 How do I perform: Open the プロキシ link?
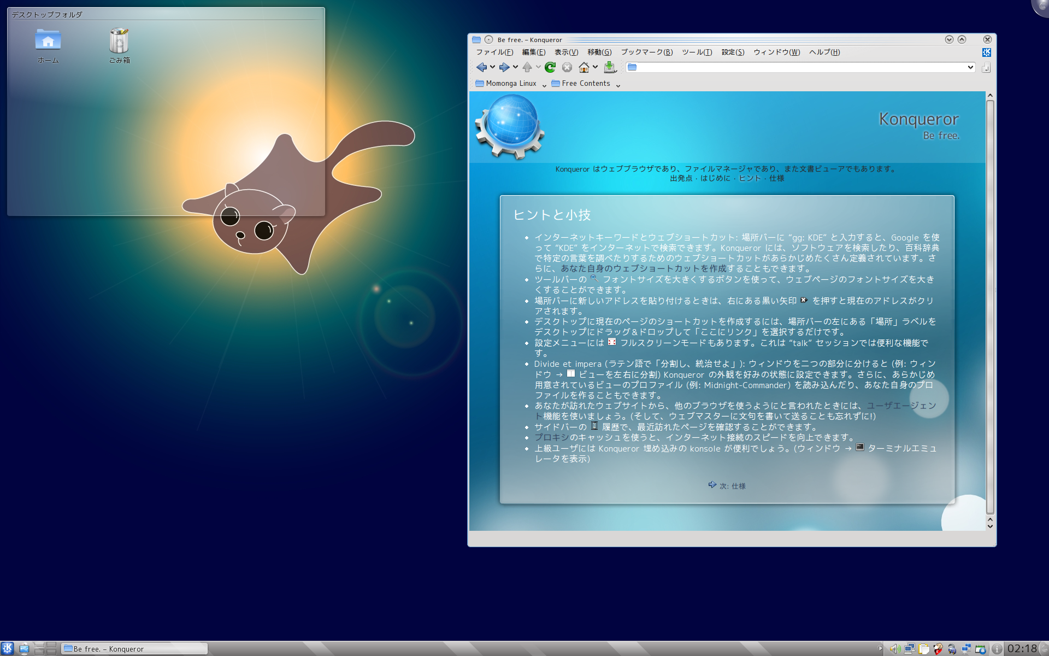[552, 437]
